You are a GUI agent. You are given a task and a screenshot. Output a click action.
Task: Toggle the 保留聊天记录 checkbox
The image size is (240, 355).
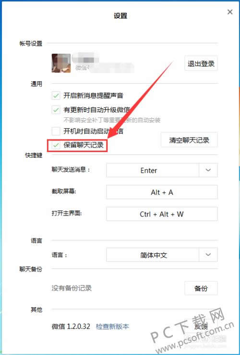click(56, 145)
